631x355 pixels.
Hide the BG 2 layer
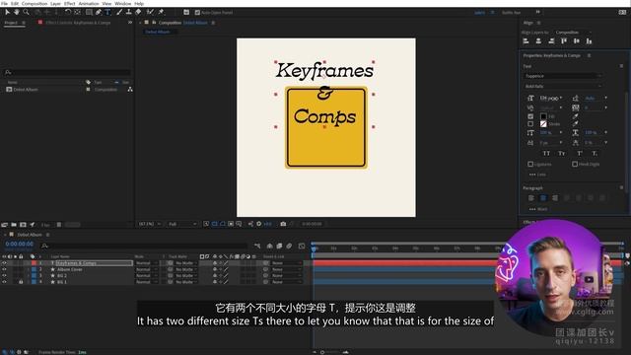click(x=4, y=276)
